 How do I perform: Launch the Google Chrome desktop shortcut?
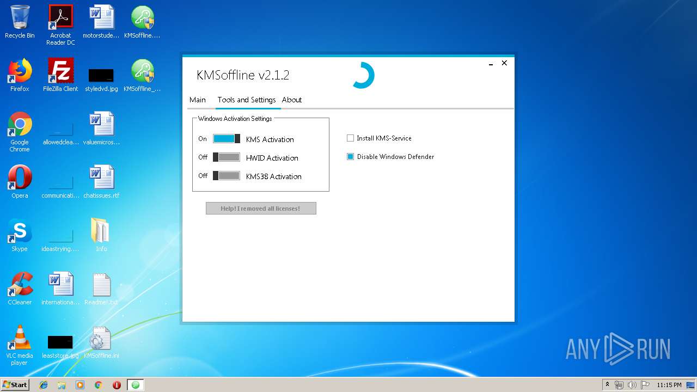pos(20,132)
